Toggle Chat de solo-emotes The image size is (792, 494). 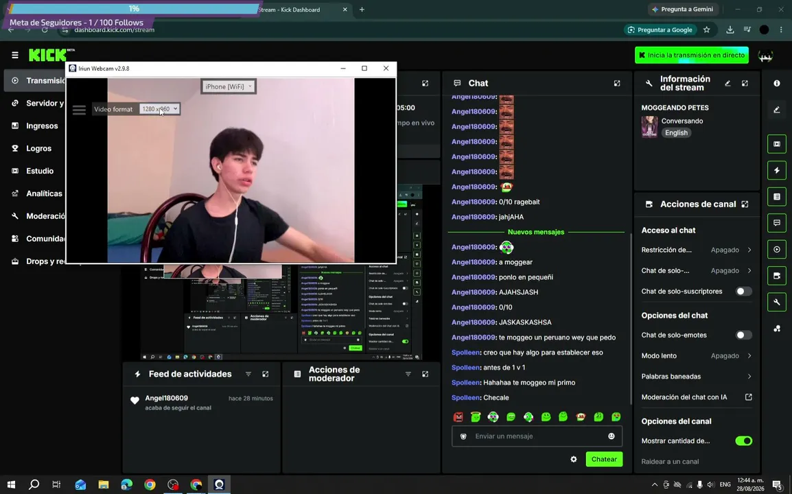743,335
